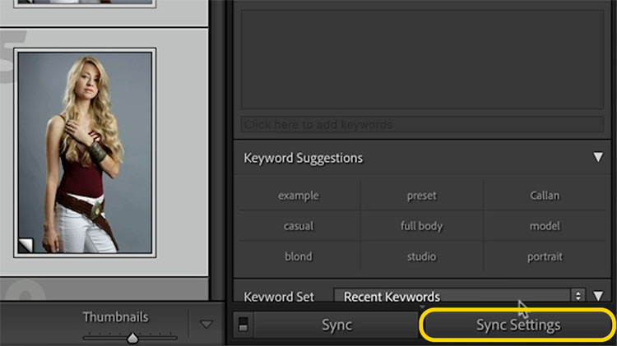
Task: Add the 'full body' keyword suggestion
Action: pyautogui.click(x=421, y=226)
